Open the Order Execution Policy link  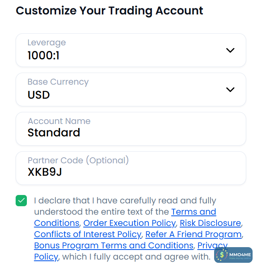[x=130, y=223]
